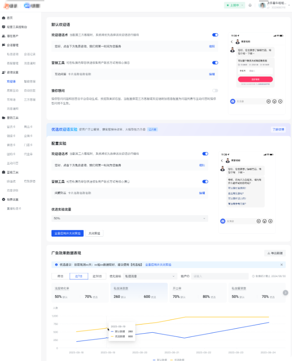
Task: Select the 浅度转化率 metric card
Action: [80, 293]
